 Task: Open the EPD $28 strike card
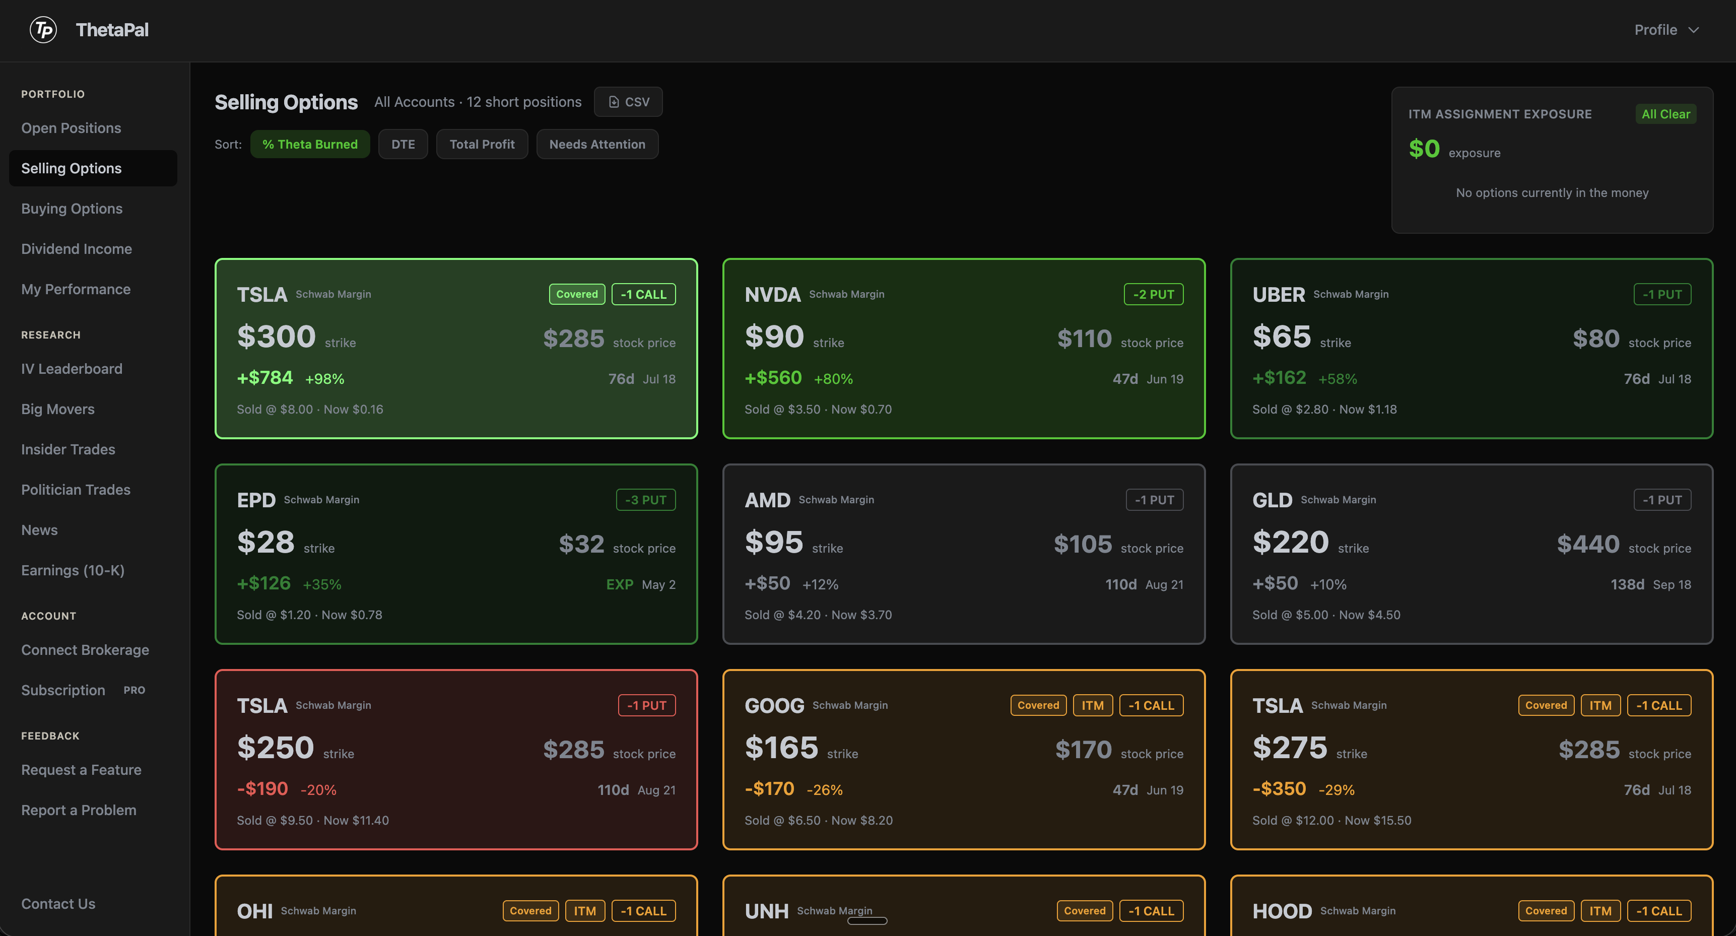point(456,554)
